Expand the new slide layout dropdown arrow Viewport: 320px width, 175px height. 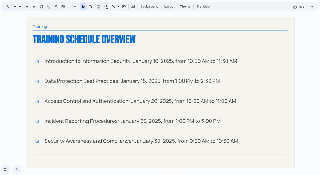coord(20,7)
